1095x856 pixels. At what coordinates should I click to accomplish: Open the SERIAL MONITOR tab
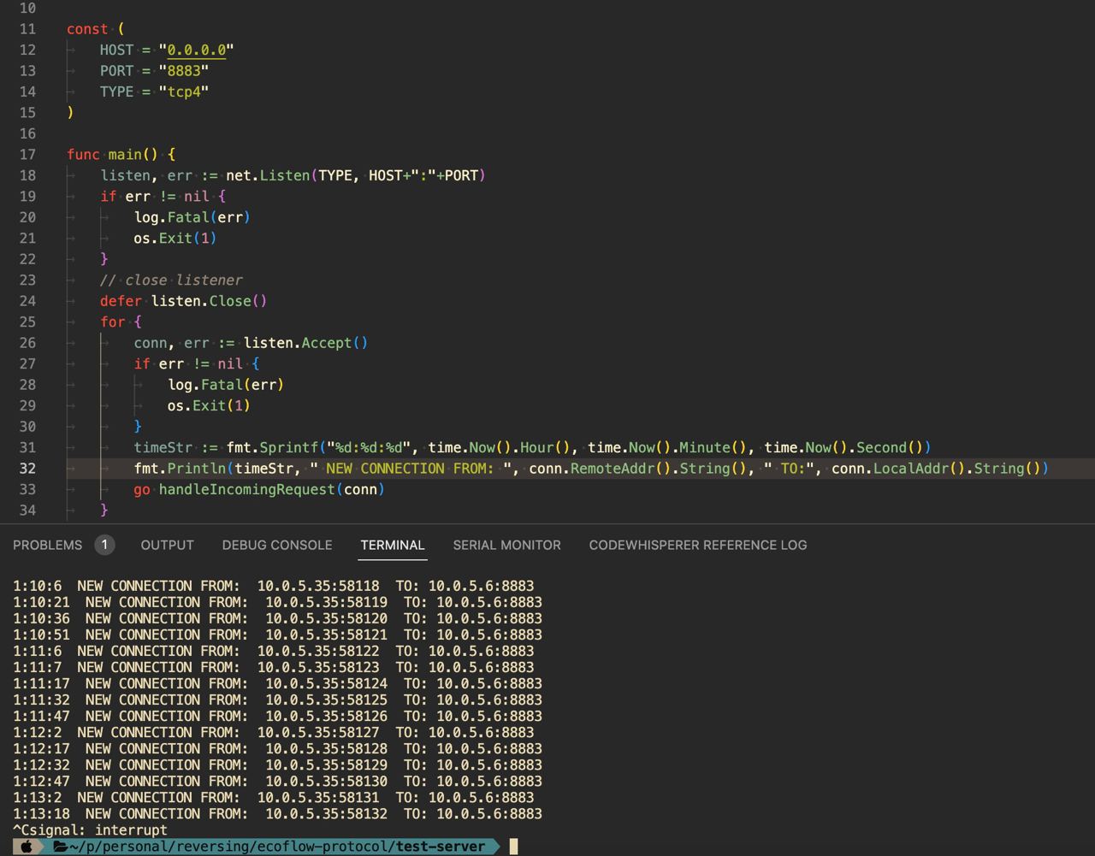point(507,545)
